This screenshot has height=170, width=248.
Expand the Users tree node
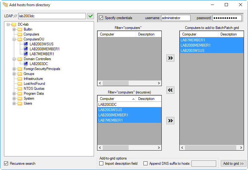tap(14, 104)
